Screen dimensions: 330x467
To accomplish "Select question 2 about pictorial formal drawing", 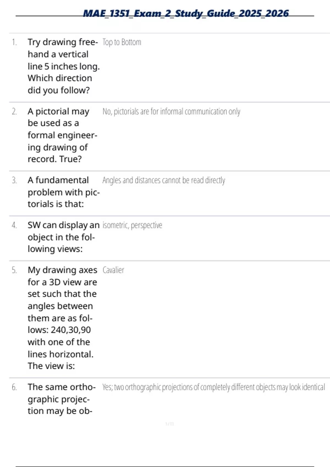I will 62,135.
